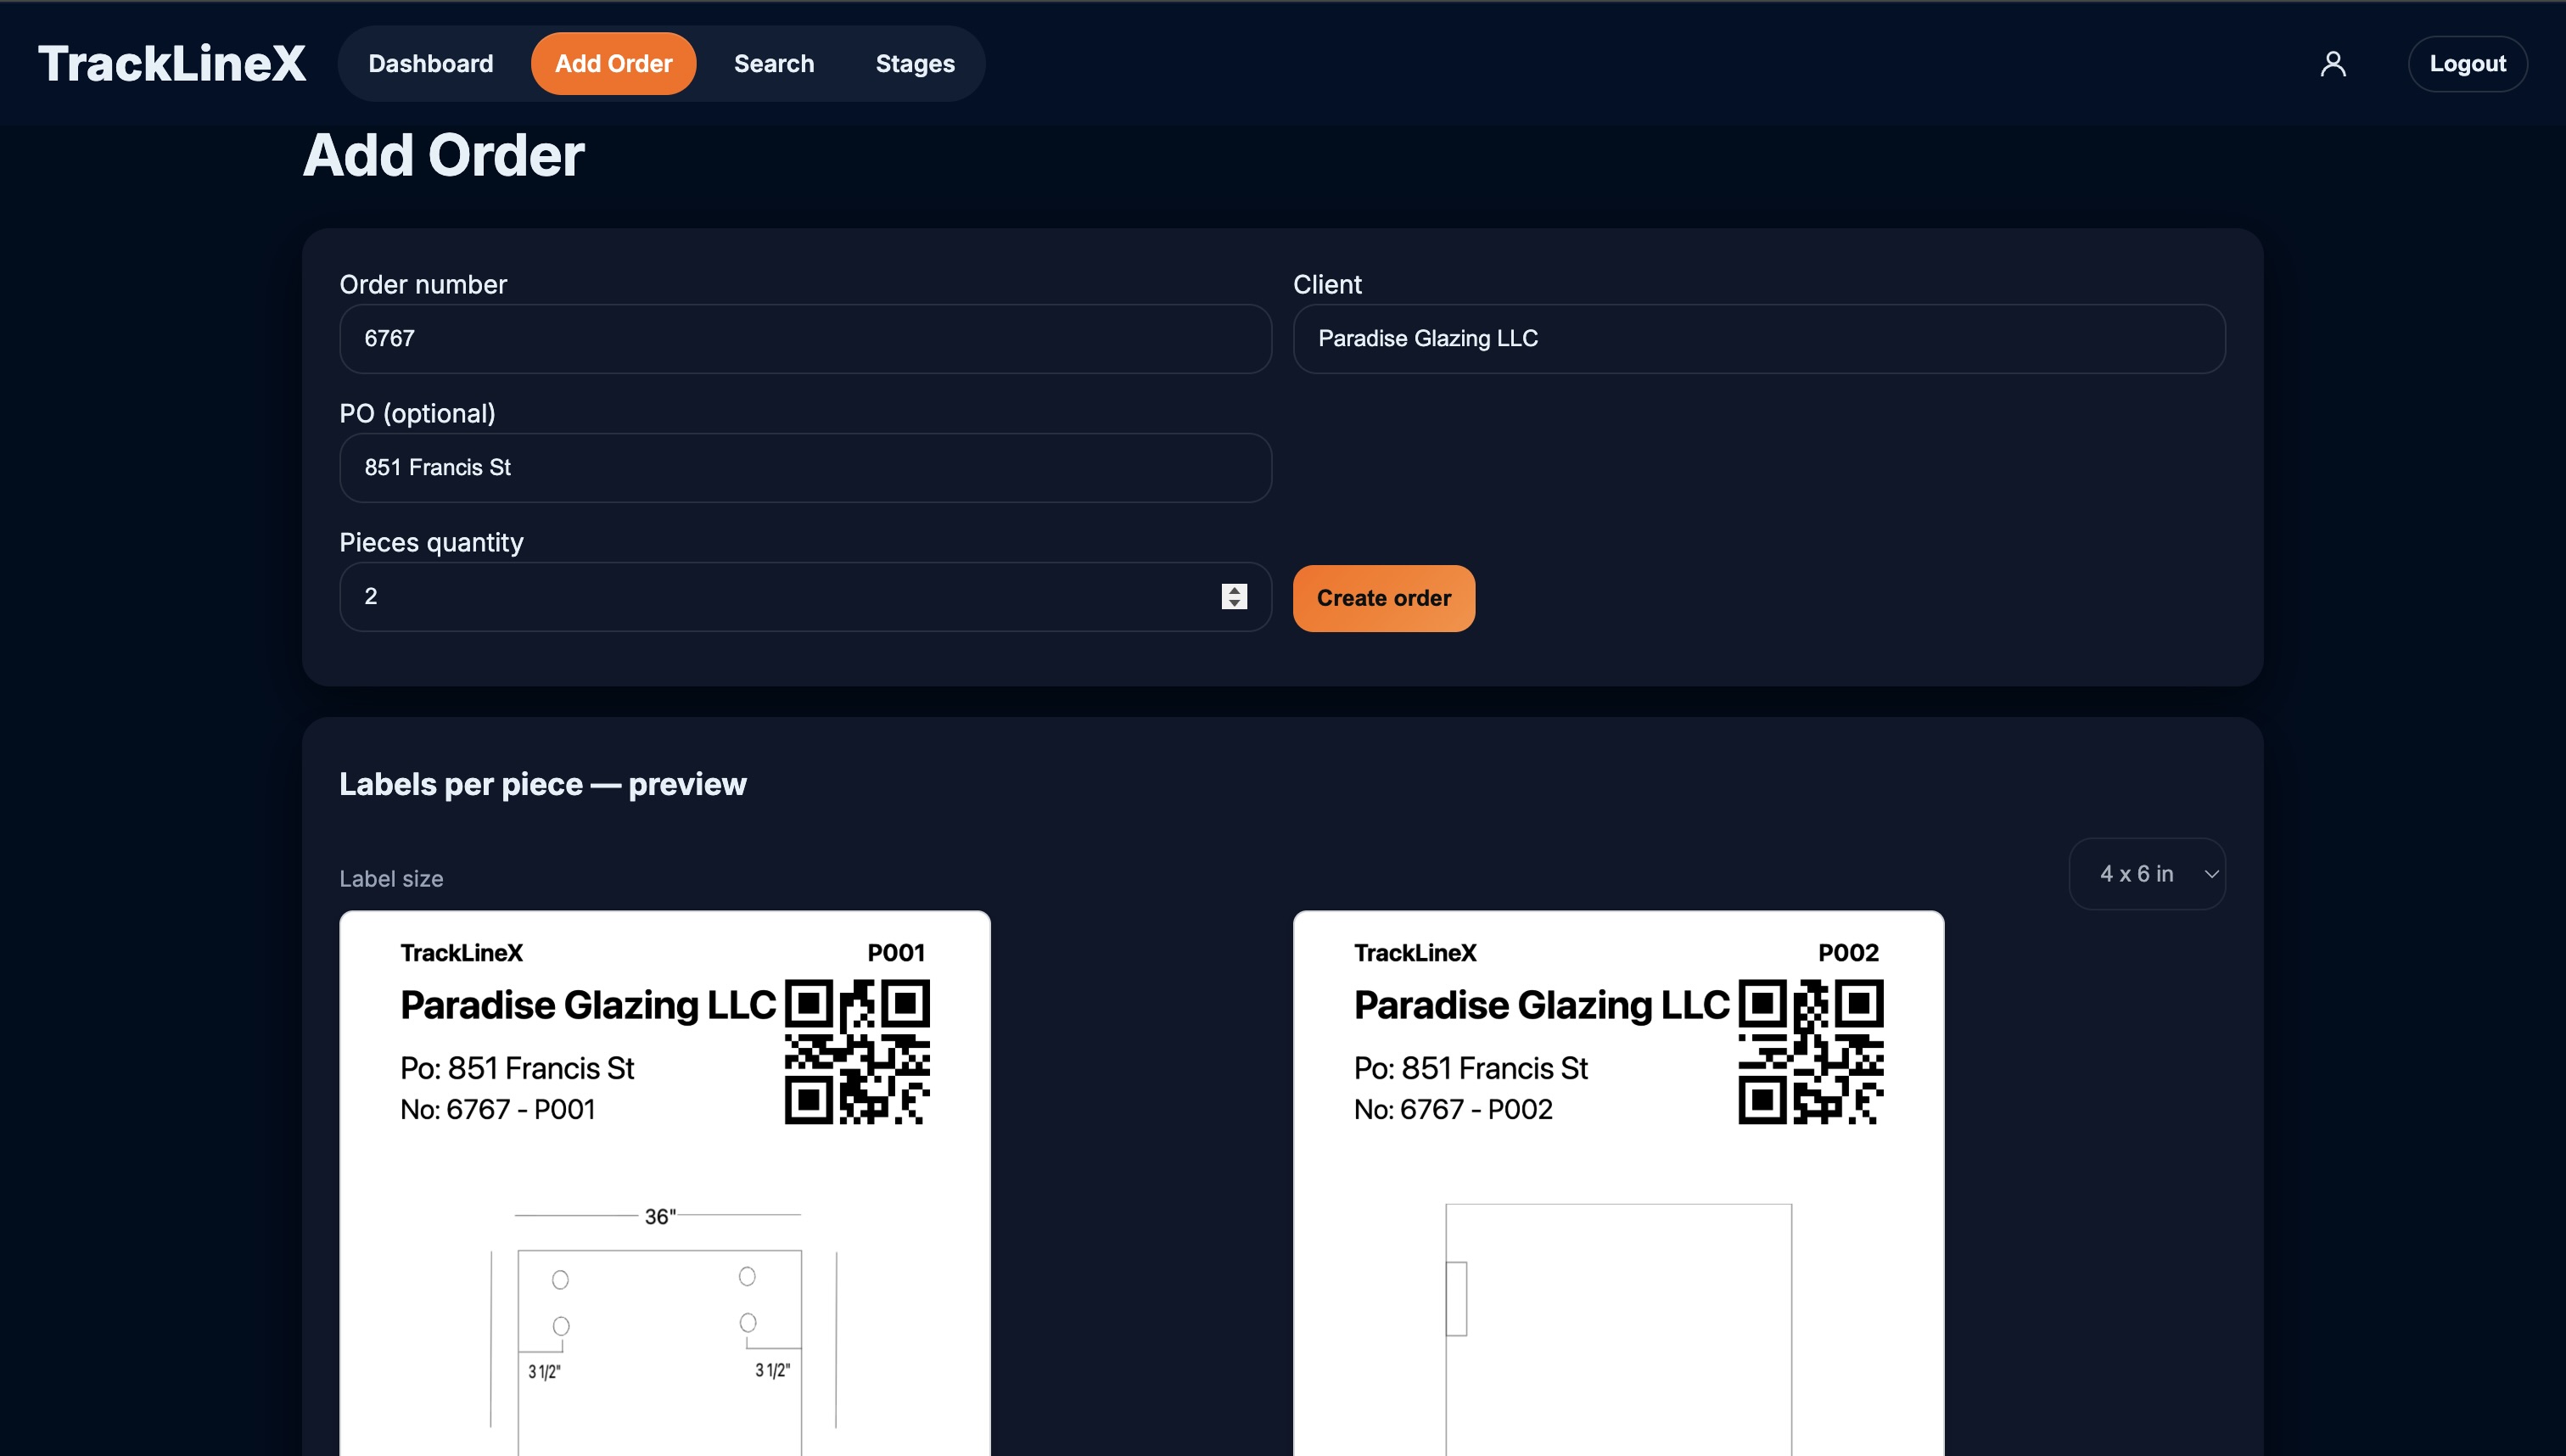Switch to the Search tab
The image size is (2566, 1456).
tap(773, 64)
